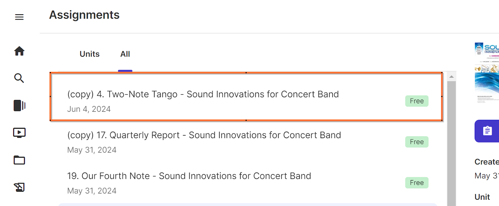The height and width of the screenshot is (206, 499).
Task: Click the scrollbar up arrow
Action: pyautogui.click(x=451, y=77)
